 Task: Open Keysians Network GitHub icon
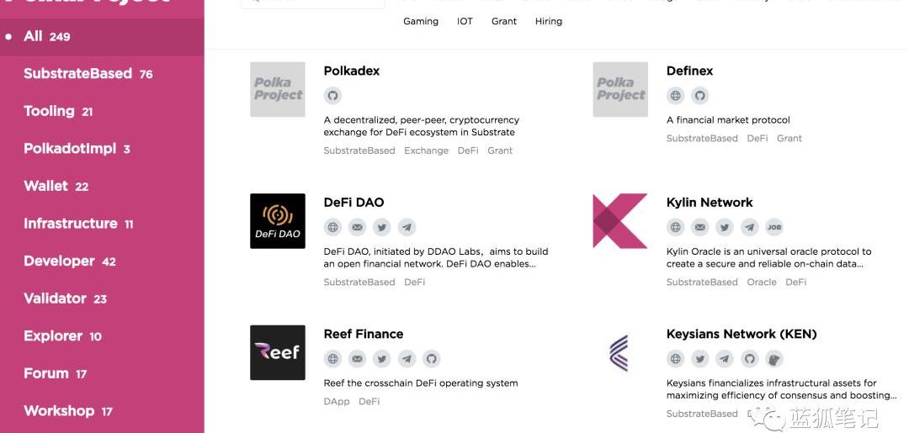[x=749, y=359]
